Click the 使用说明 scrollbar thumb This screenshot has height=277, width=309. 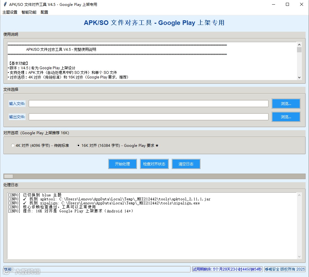tap(299, 50)
